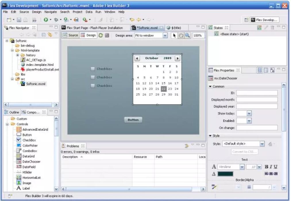Open the Show today dropdown

coord(249,114)
